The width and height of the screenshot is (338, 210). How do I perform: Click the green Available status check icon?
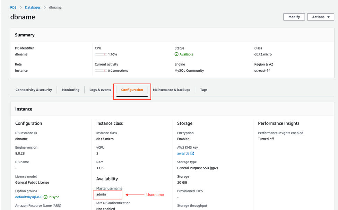176,54
